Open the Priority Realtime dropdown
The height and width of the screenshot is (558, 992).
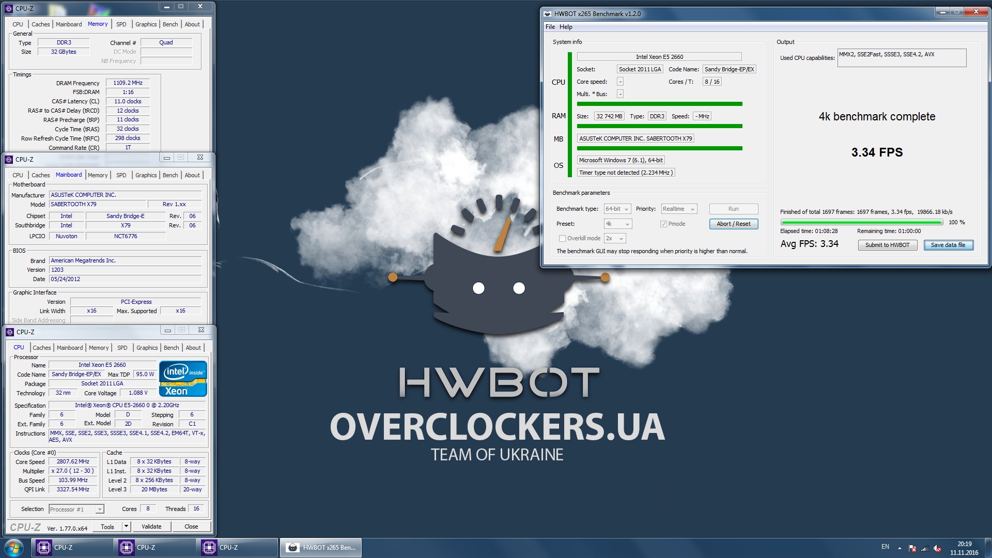[x=679, y=209]
